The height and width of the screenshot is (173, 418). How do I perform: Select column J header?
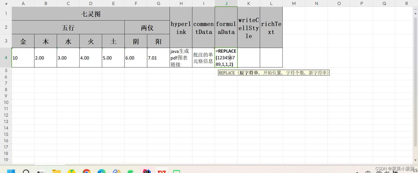(226, 3)
